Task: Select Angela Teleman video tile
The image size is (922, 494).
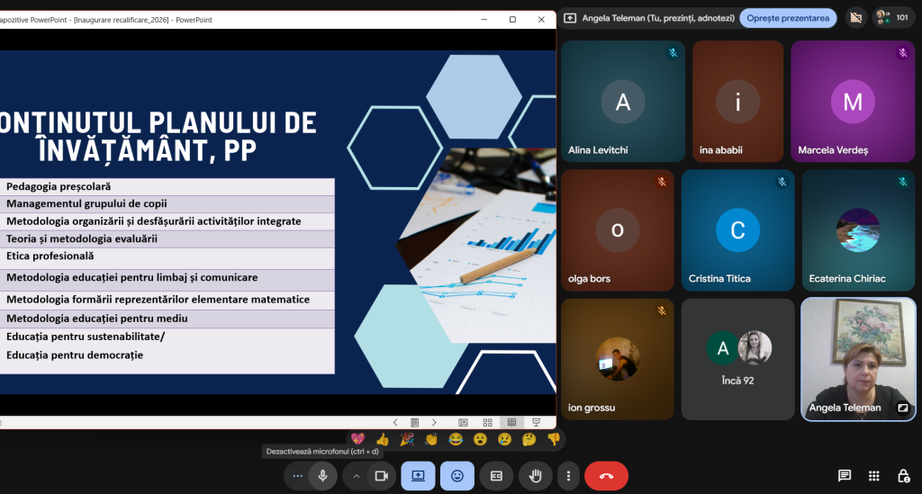Action: (858, 359)
